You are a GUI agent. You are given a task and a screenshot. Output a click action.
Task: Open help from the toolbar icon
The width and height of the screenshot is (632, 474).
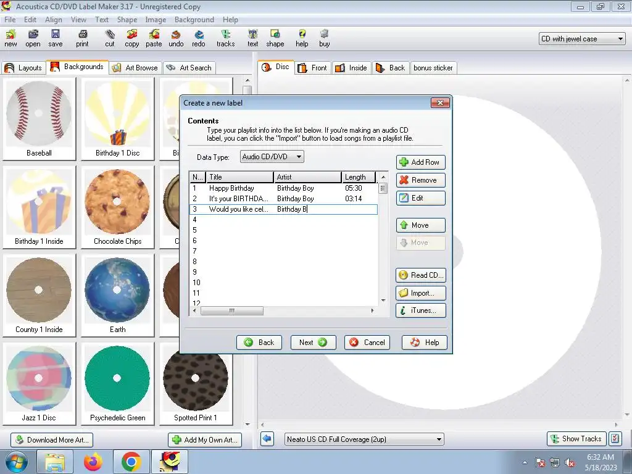tap(302, 38)
